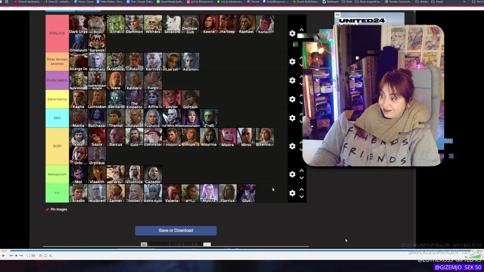Move SUS! tier row down
The width and height of the screenshot is (484, 272).
pyautogui.click(x=301, y=150)
